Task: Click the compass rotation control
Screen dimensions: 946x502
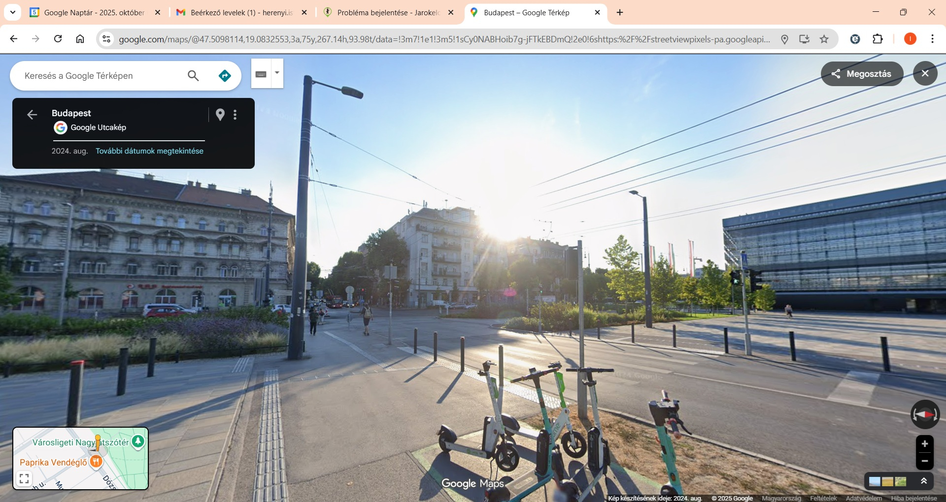Action: click(x=925, y=414)
